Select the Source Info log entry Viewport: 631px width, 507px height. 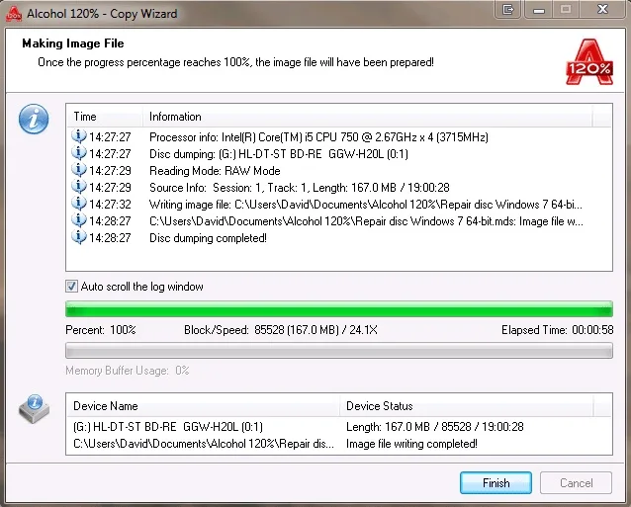point(339,188)
